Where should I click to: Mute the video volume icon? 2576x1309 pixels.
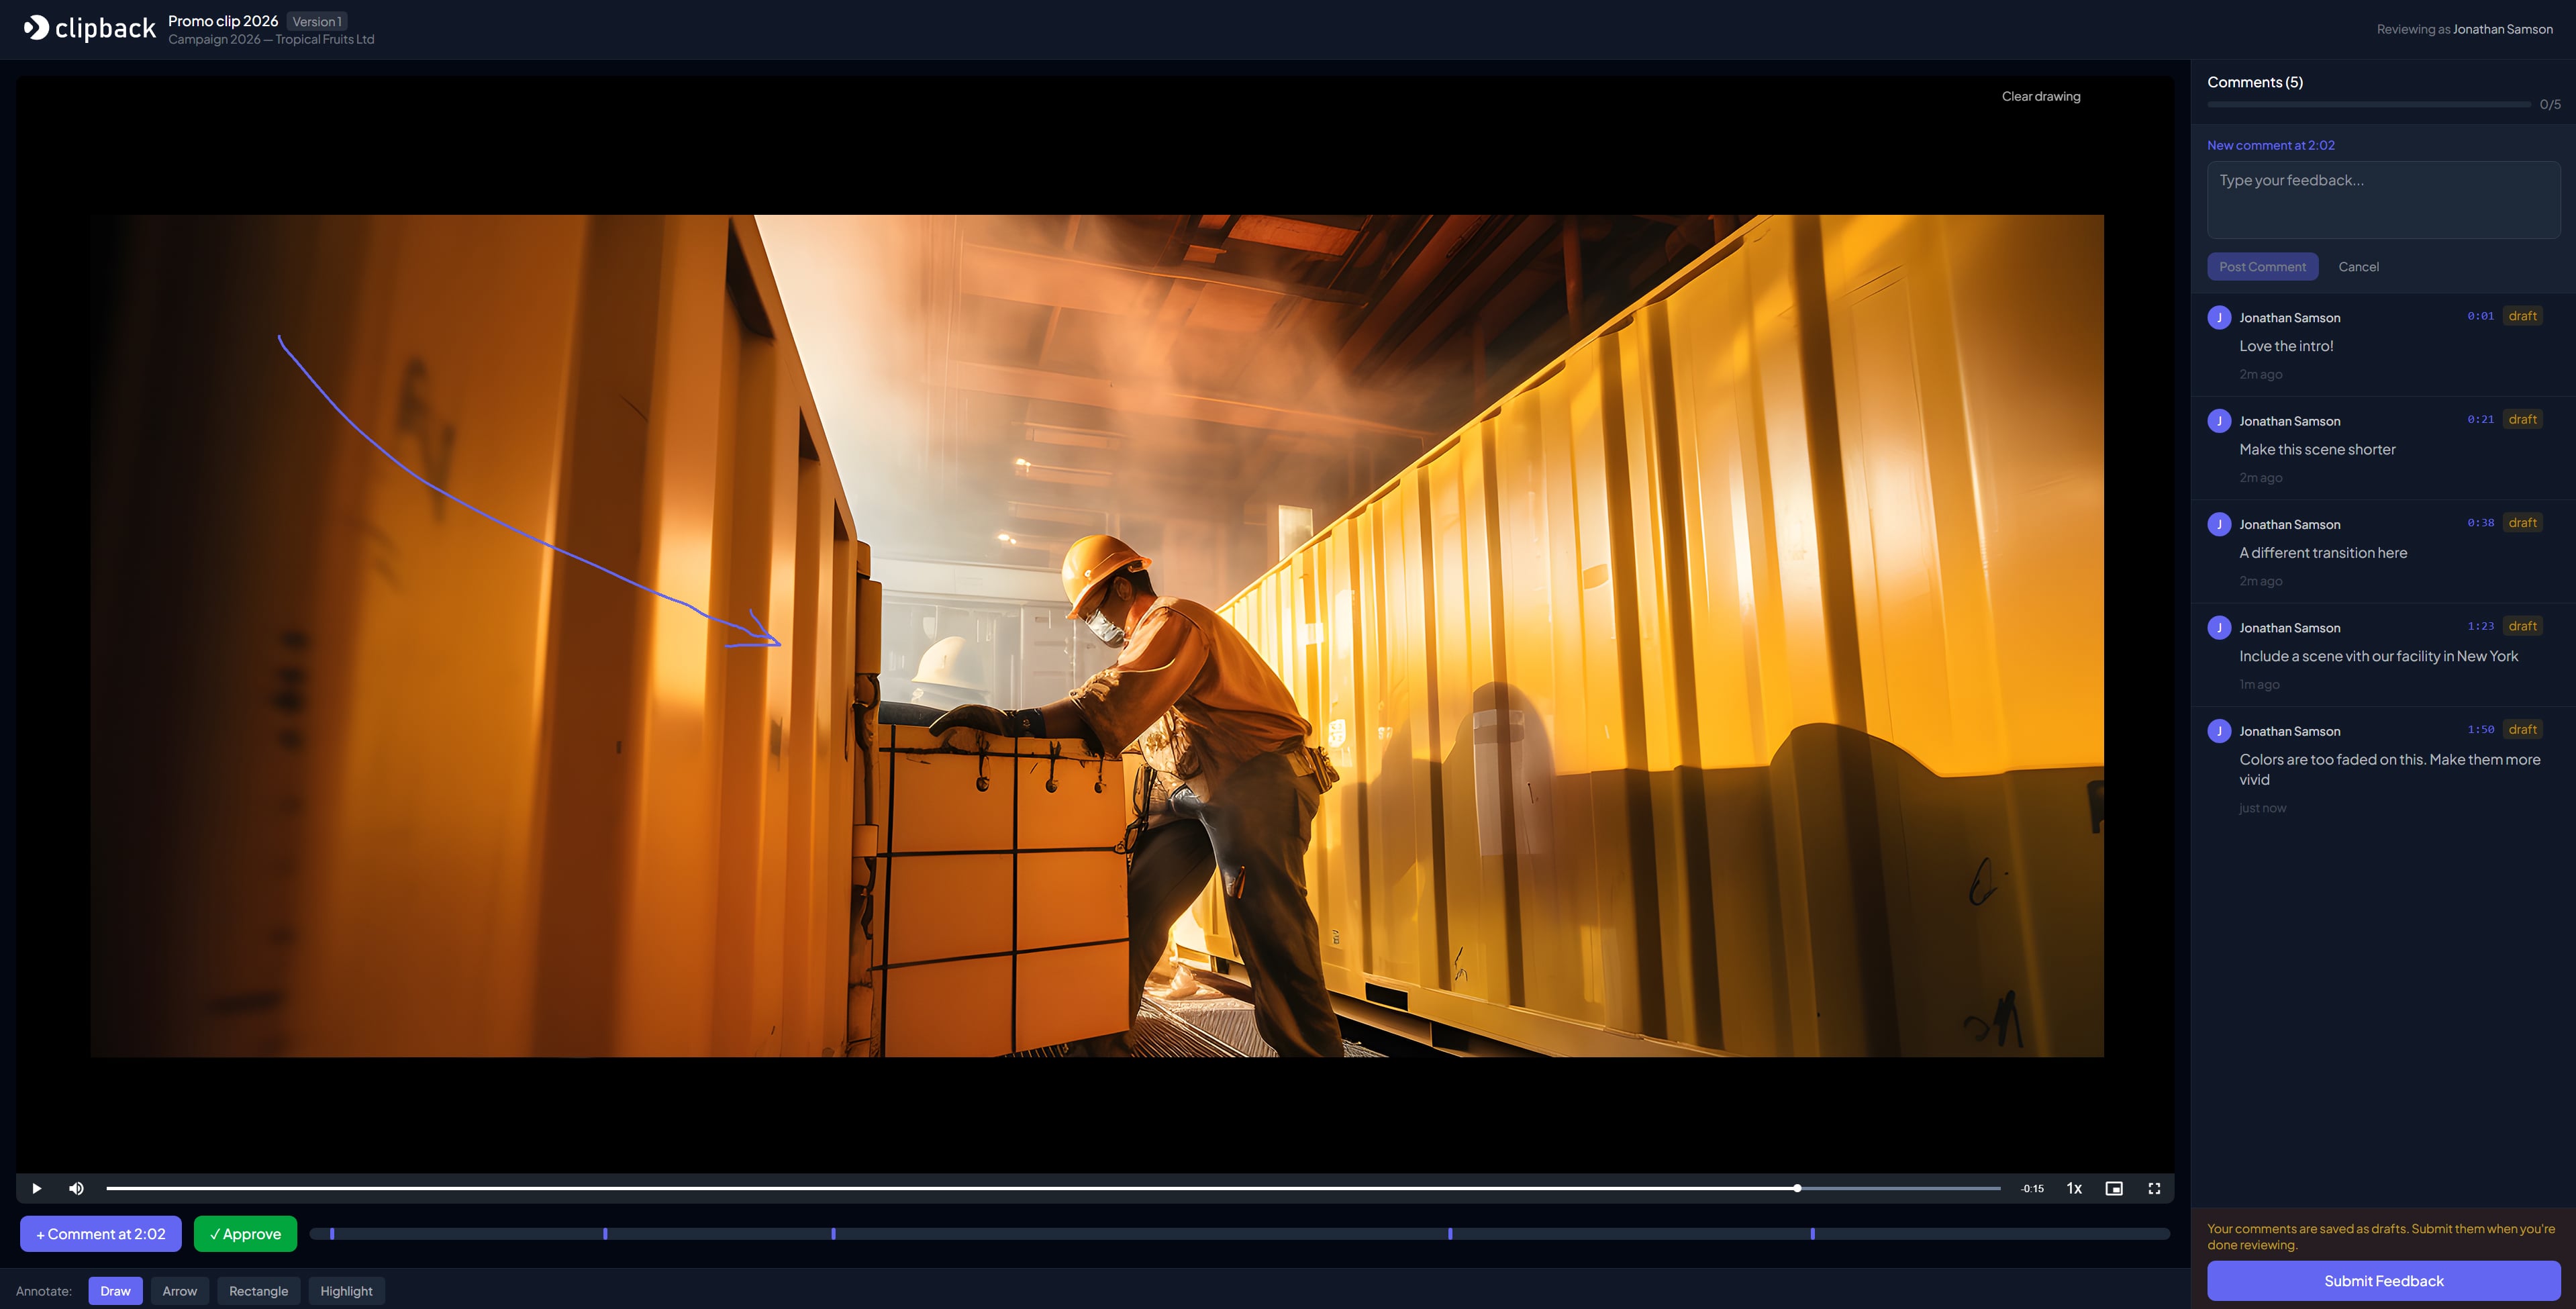pyautogui.click(x=76, y=1188)
